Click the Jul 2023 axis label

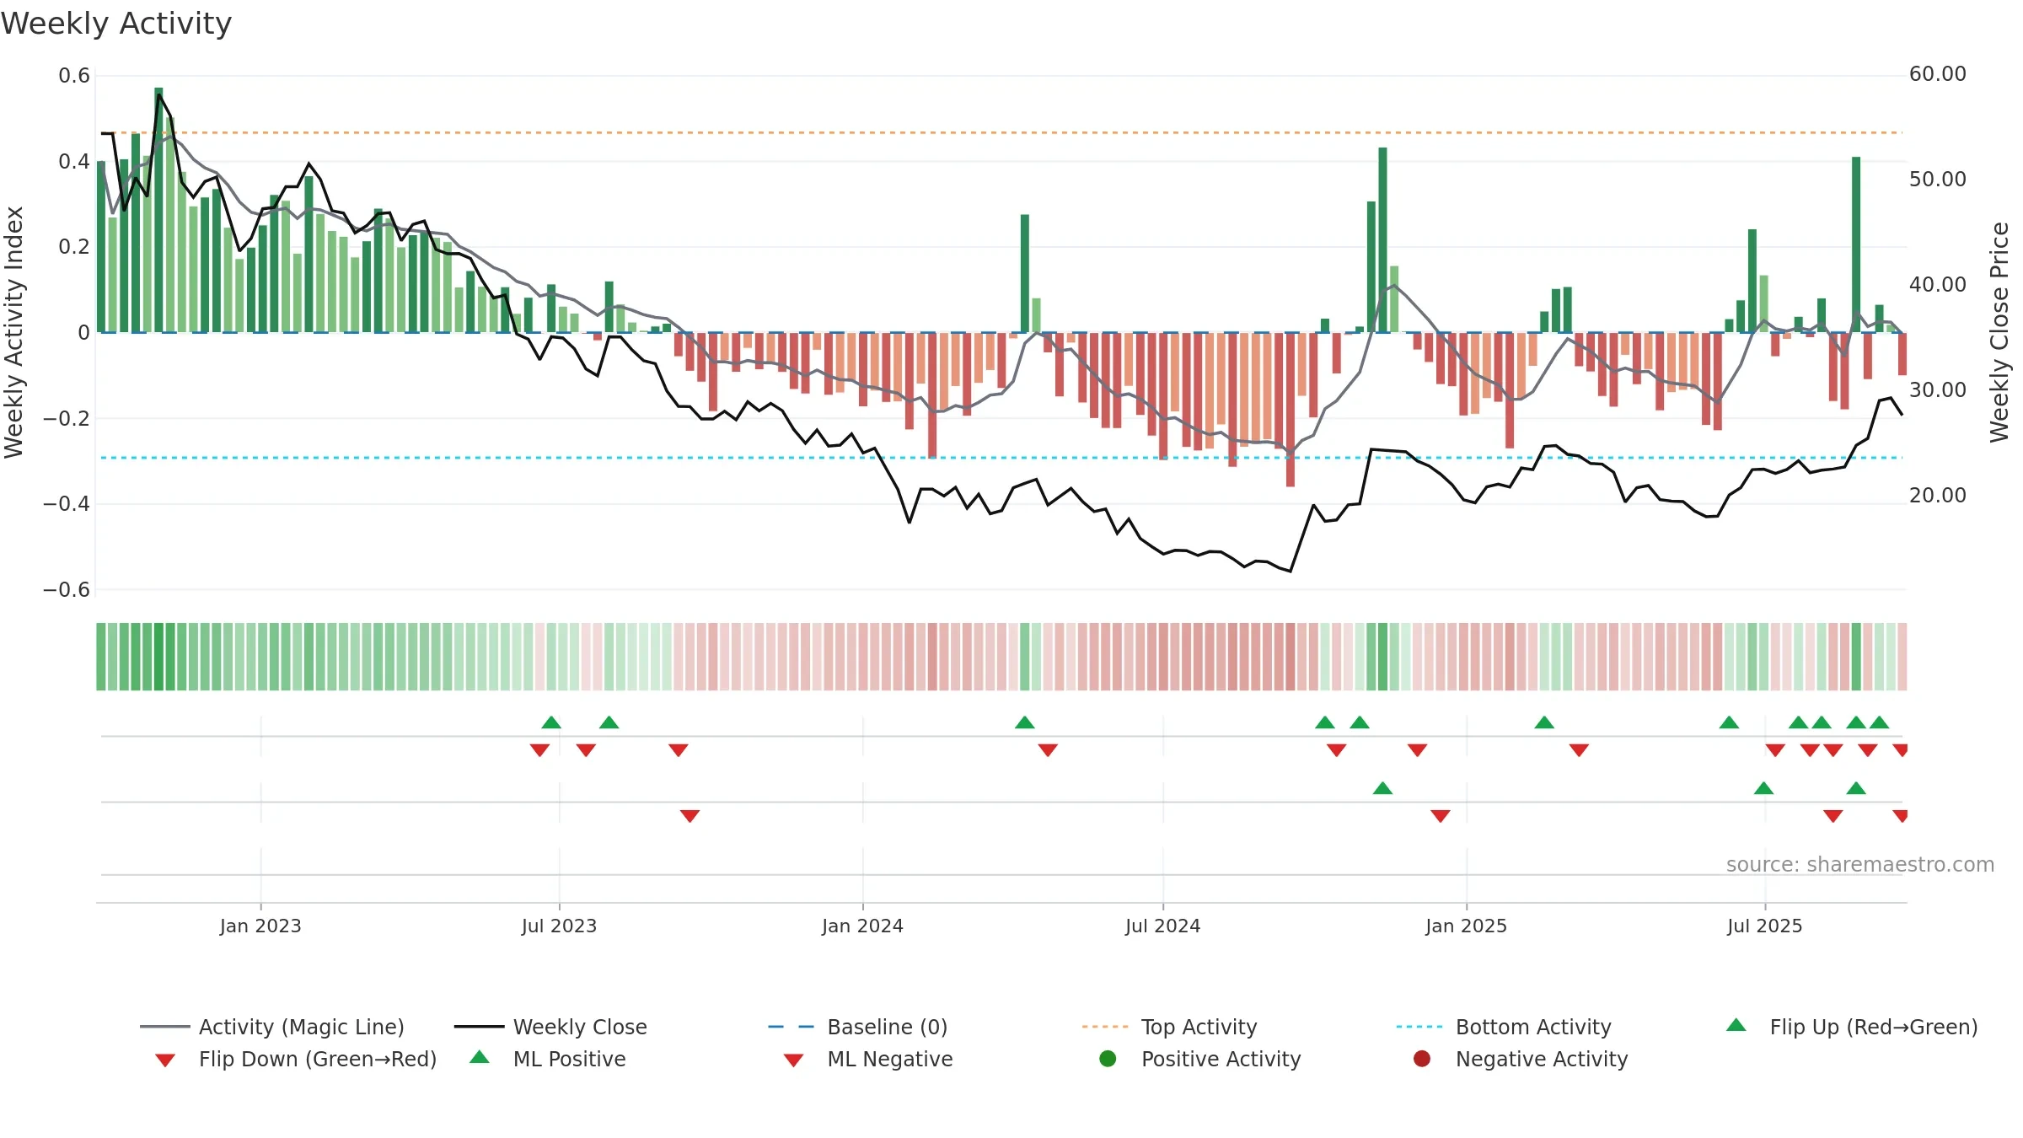[559, 926]
